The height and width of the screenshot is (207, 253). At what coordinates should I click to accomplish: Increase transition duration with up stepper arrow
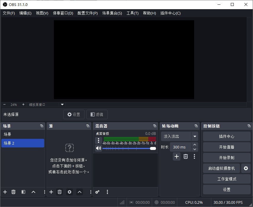click(x=194, y=145)
